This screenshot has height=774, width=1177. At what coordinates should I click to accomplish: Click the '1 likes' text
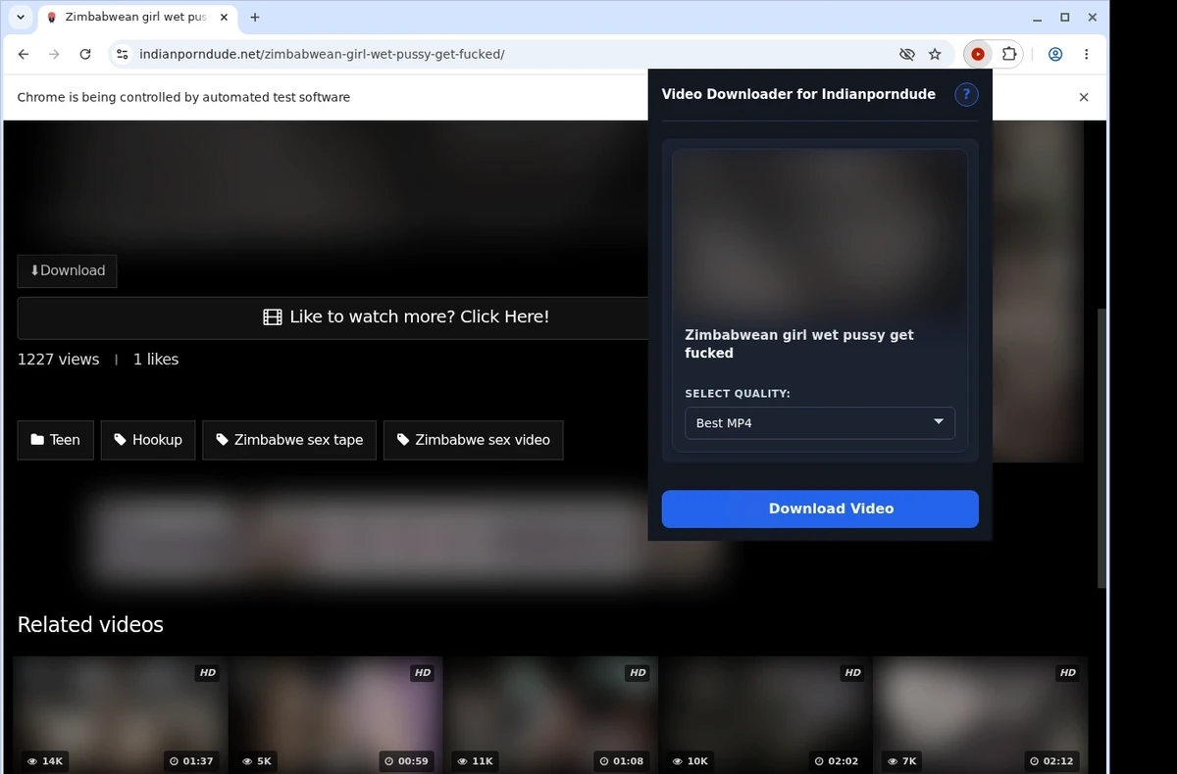pyautogui.click(x=156, y=360)
